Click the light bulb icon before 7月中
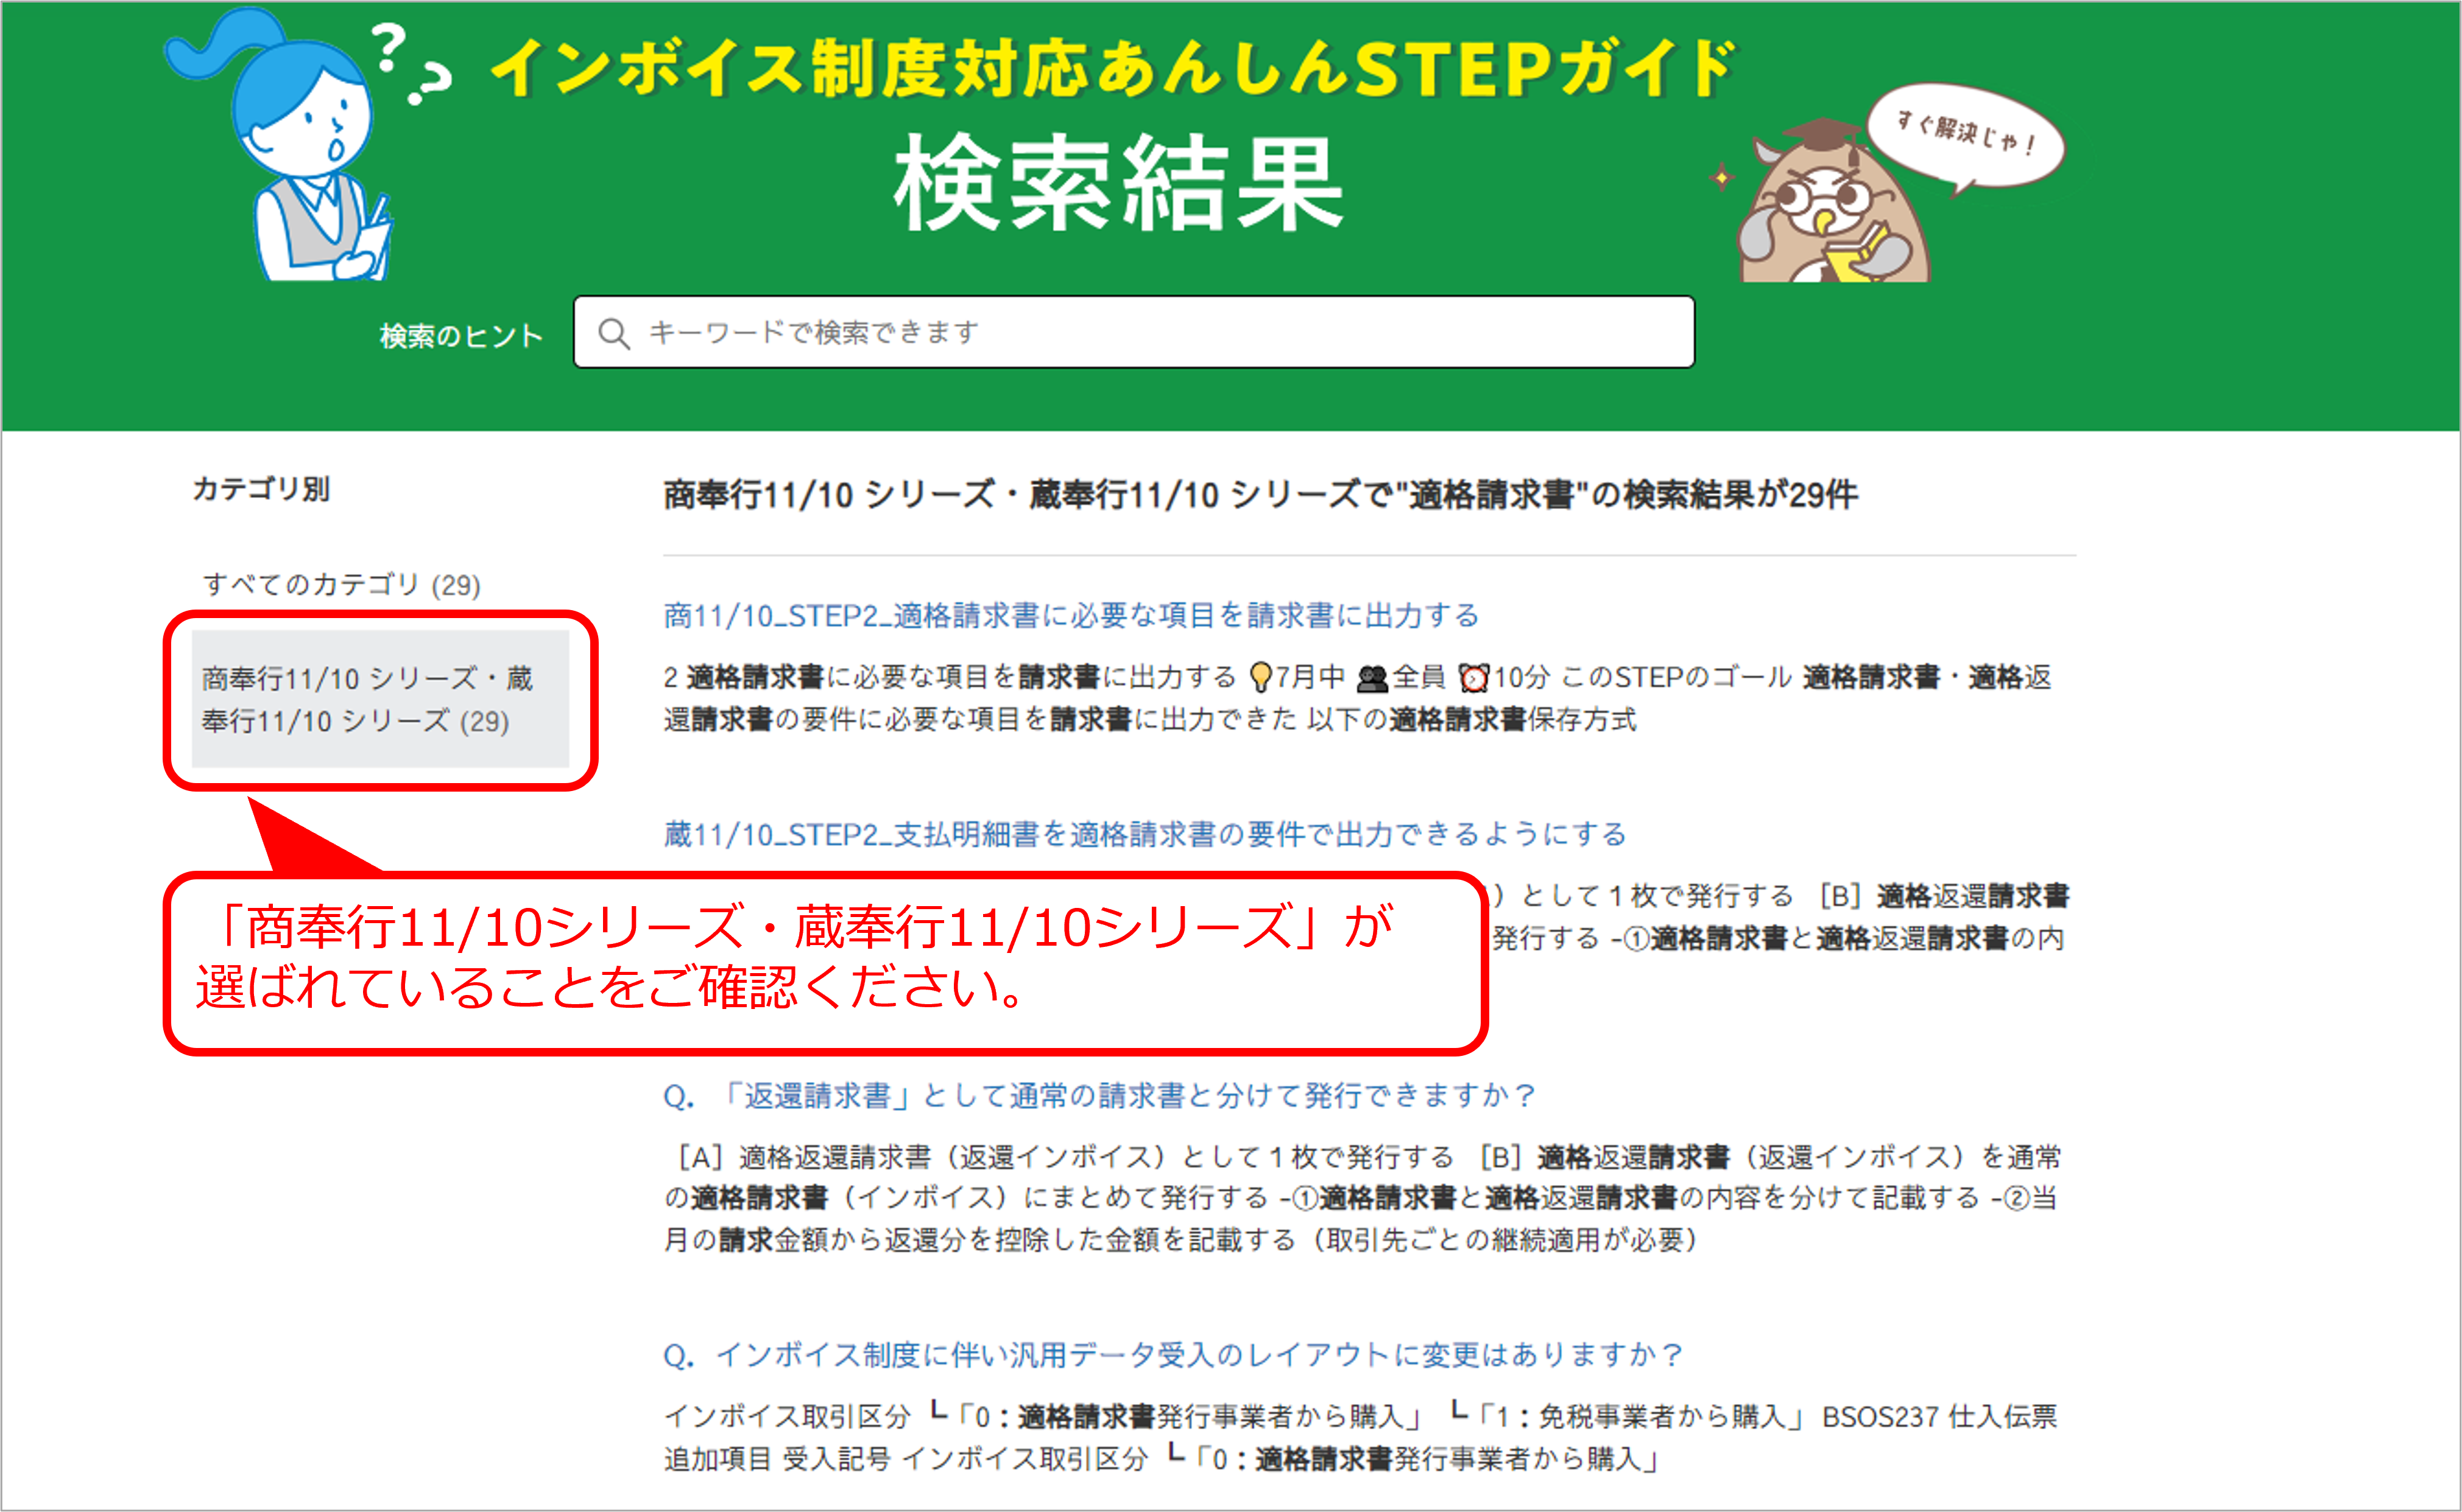 [x=1261, y=678]
